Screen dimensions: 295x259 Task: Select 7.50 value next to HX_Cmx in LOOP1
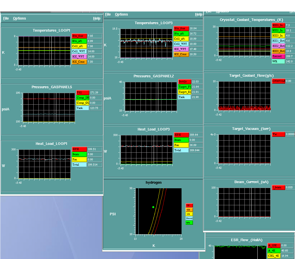coord(95,62)
